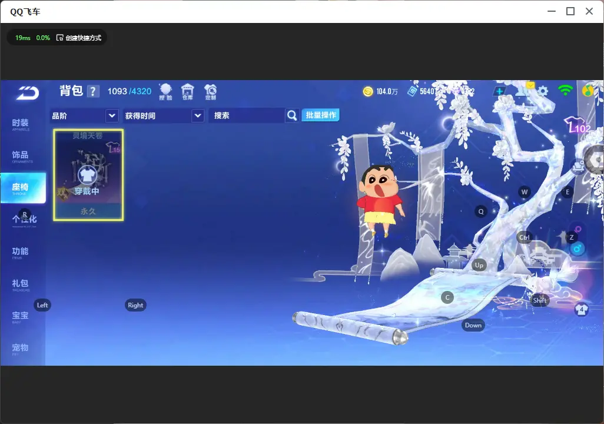Click the Right key overlay button
Screen dimensions: 604x424
pyautogui.click(x=135, y=305)
